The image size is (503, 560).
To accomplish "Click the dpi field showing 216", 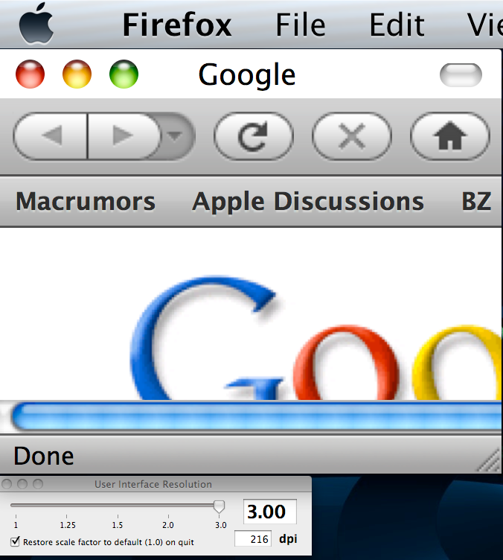I will tap(252, 539).
